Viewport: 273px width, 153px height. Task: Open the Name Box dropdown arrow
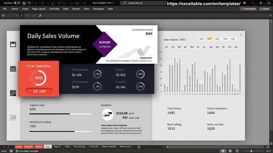point(17,15)
